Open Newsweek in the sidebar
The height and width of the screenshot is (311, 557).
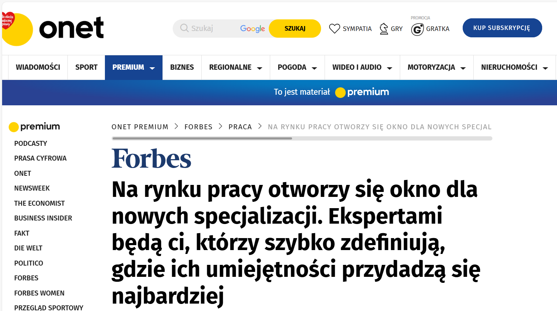tap(32, 188)
